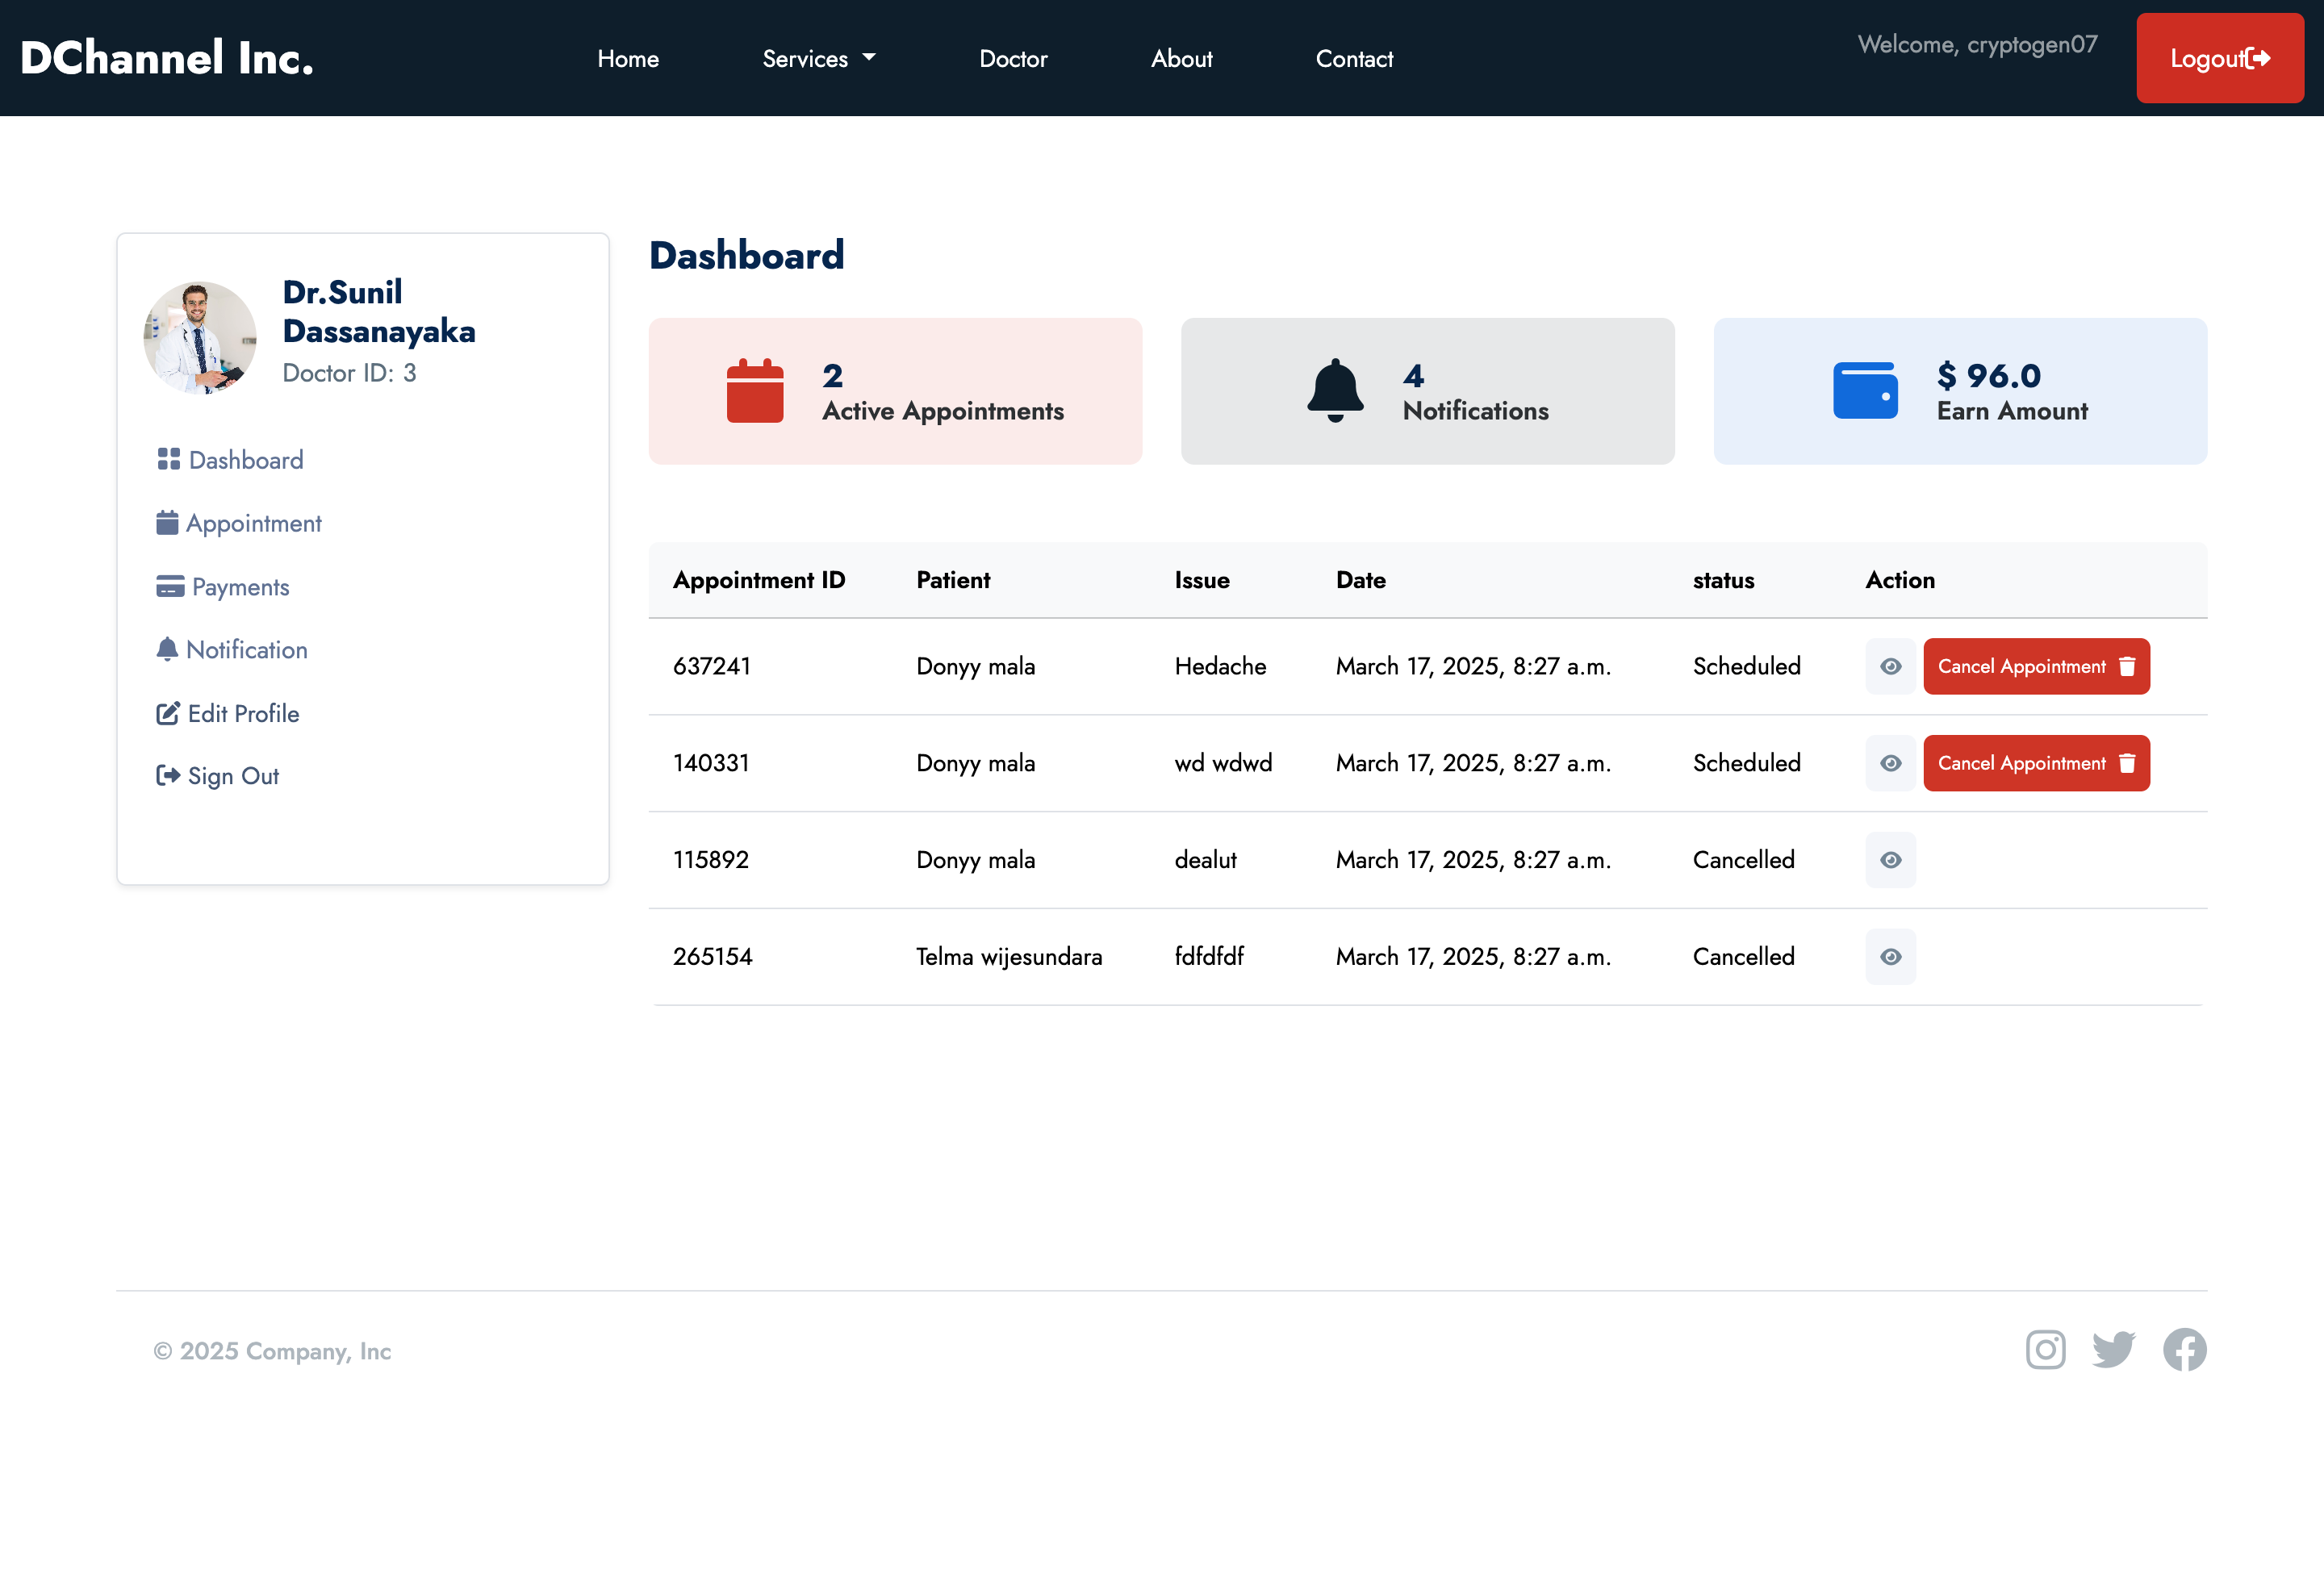Click the DChannel Inc. logo
Image resolution: width=2324 pixels, height=1578 pixels.
click(167, 58)
